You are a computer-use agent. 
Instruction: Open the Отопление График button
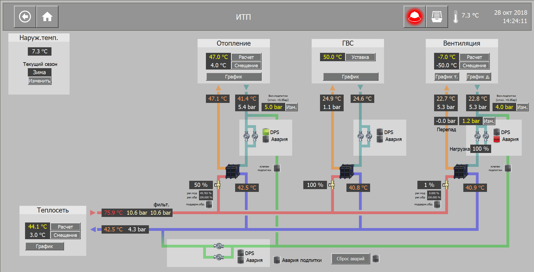point(234,77)
